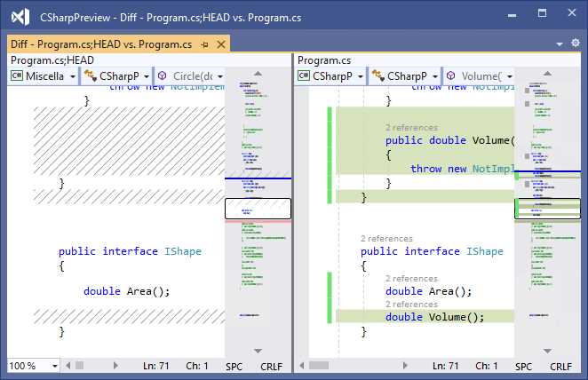Click Ch: 1 in the right pane status
588x380 pixels.
coord(487,366)
